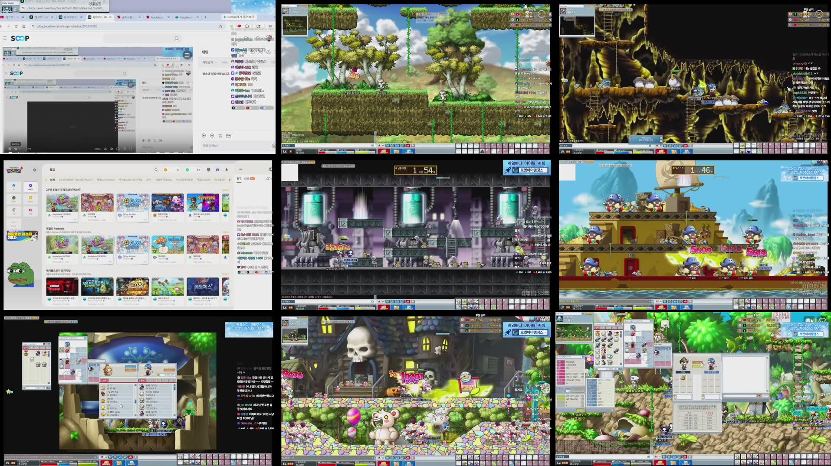Click the 월드코인 페스타 sidebar banner

(x=22, y=236)
